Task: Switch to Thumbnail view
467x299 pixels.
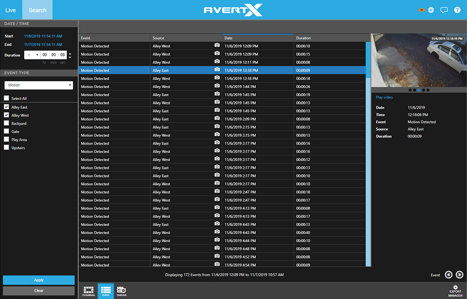Action: pos(88,291)
